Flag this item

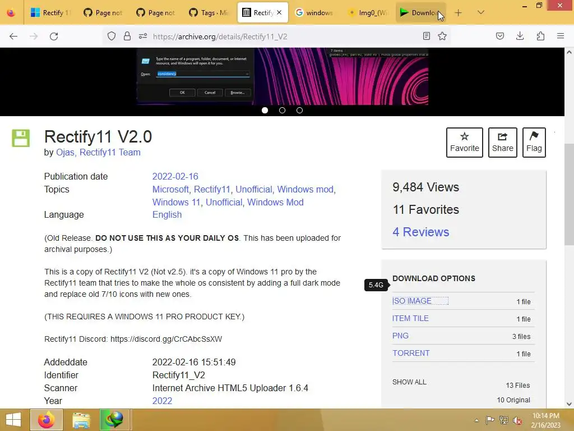[x=534, y=142]
